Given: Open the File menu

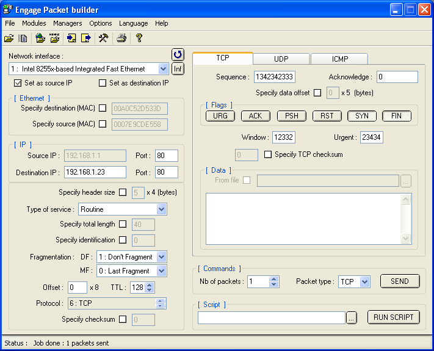Looking at the screenshot, I should [10, 23].
